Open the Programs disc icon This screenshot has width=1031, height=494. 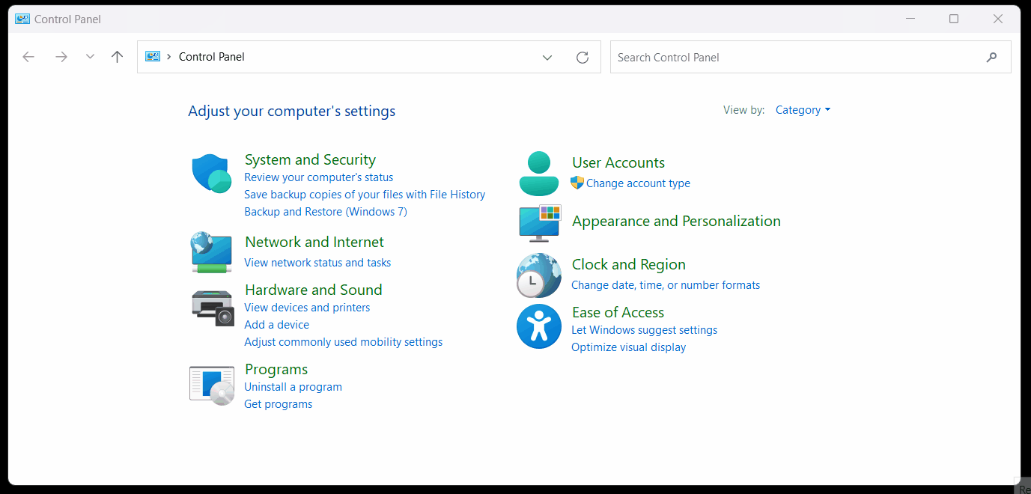click(212, 385)
